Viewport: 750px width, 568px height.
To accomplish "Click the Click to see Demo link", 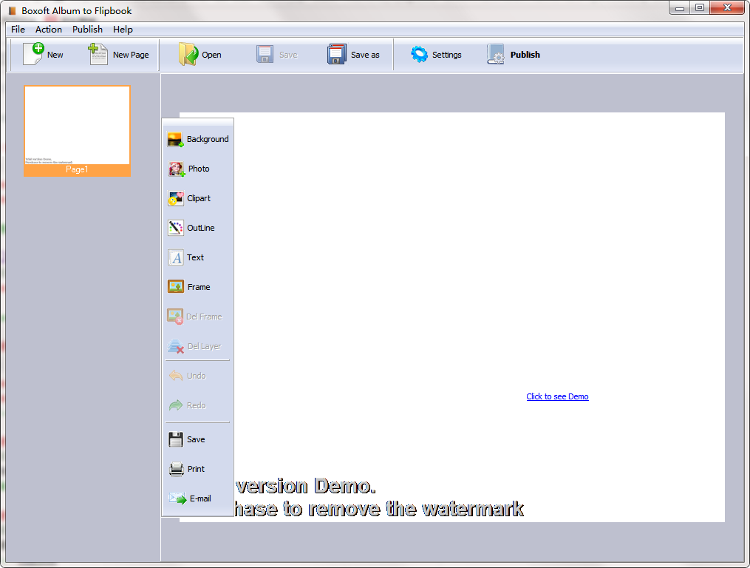I will [557, 396].
